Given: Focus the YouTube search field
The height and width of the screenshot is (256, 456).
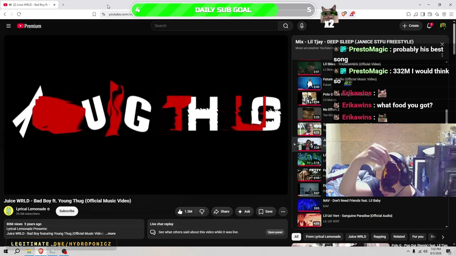Looking at the screenshot, I should coord(215,26).
